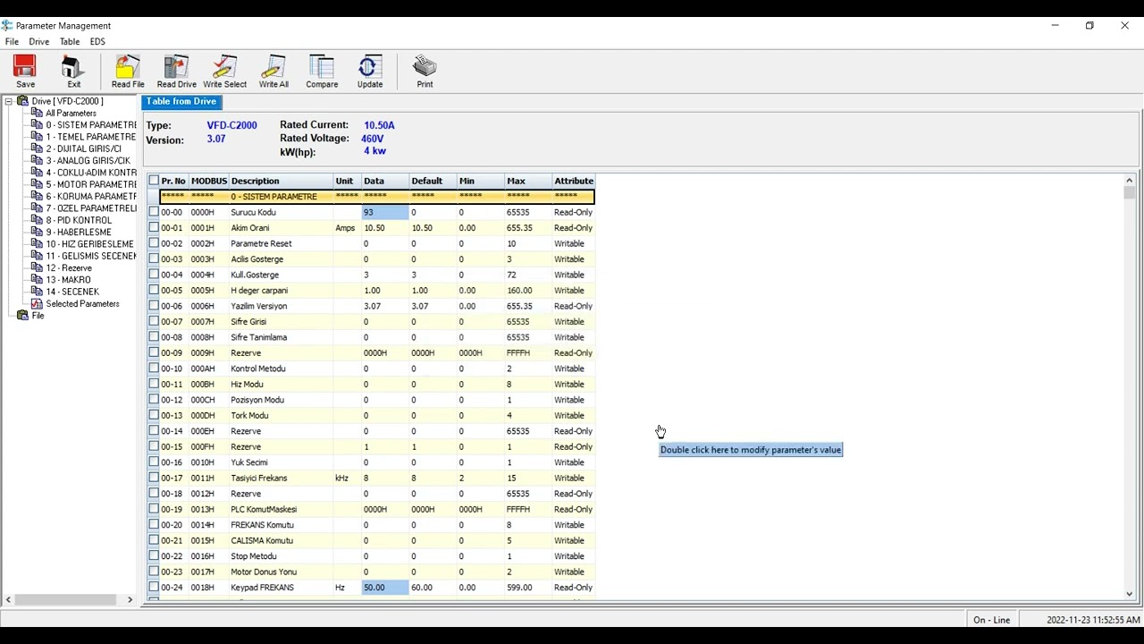Tick checkbox for parameter 00-00 Surucu Kodu
1144x644 pixels.
[154, 212]
